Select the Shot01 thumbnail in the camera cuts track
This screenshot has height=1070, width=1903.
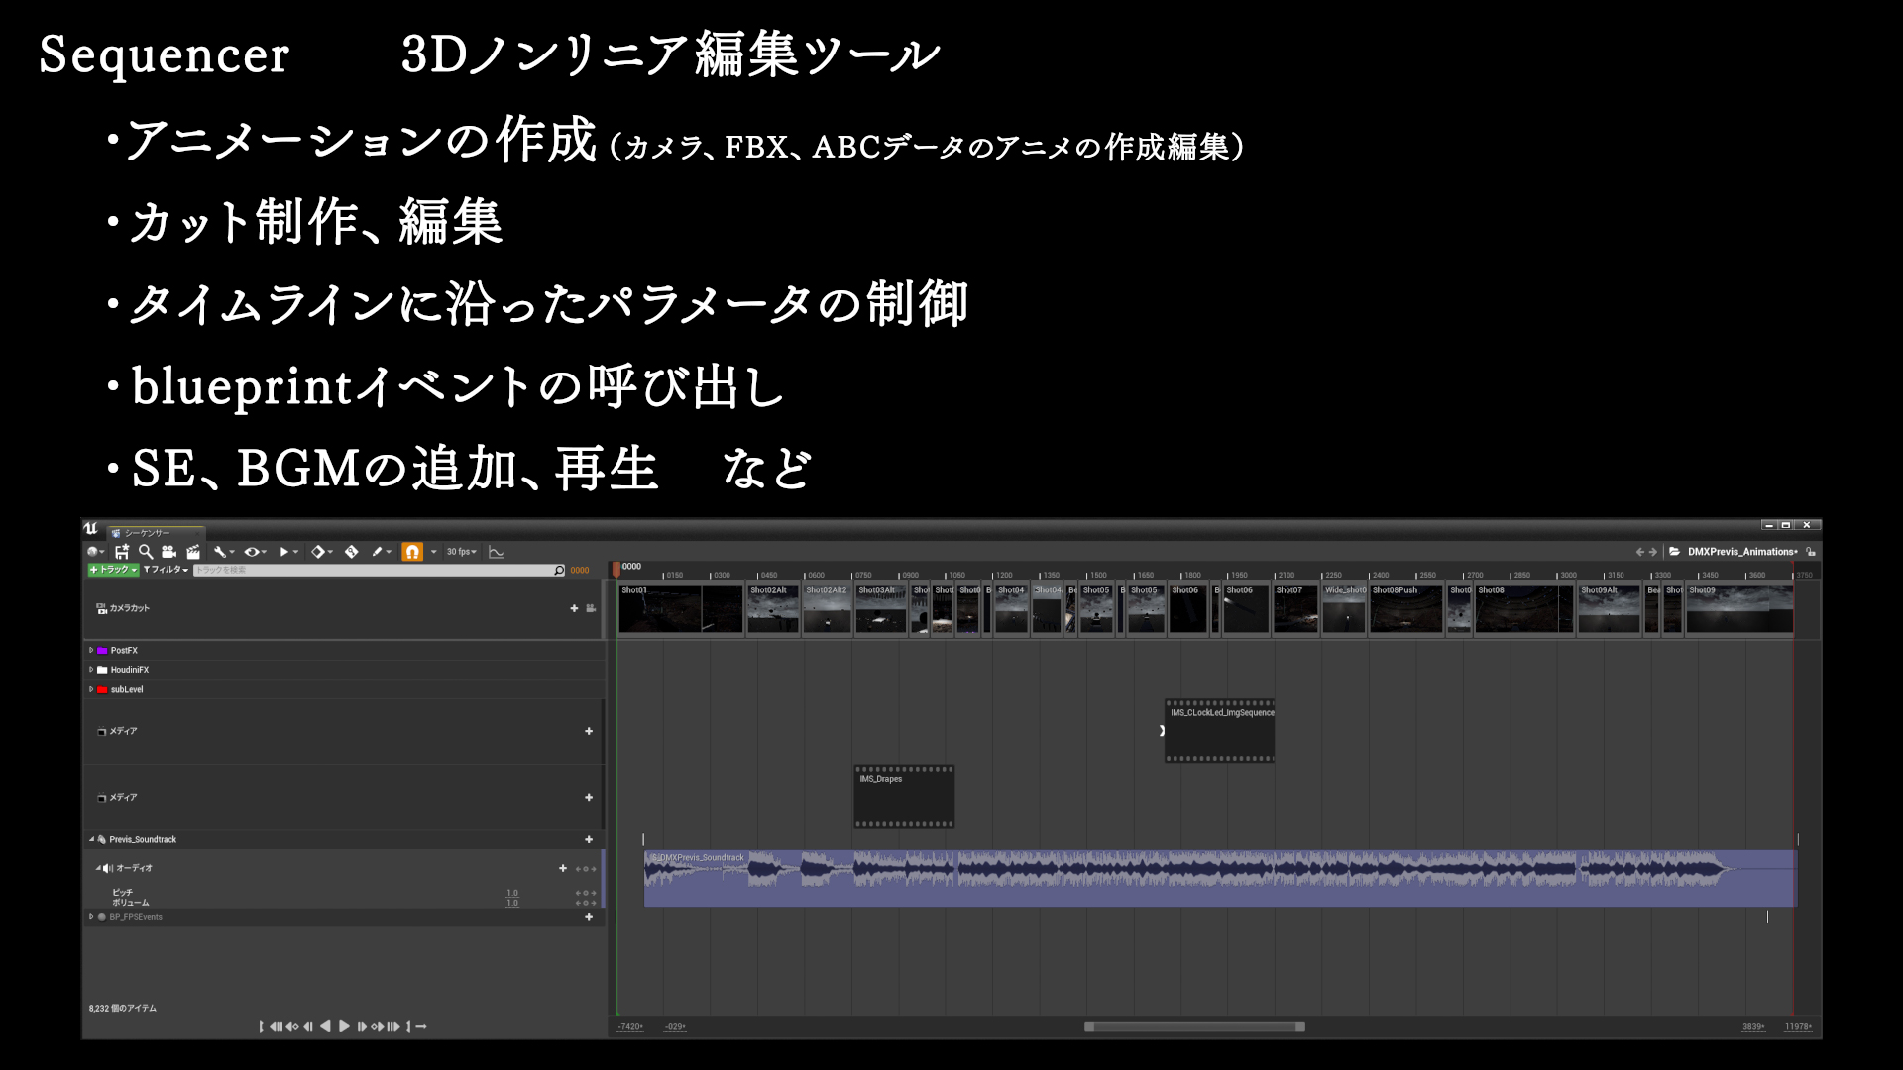point(681,608)
